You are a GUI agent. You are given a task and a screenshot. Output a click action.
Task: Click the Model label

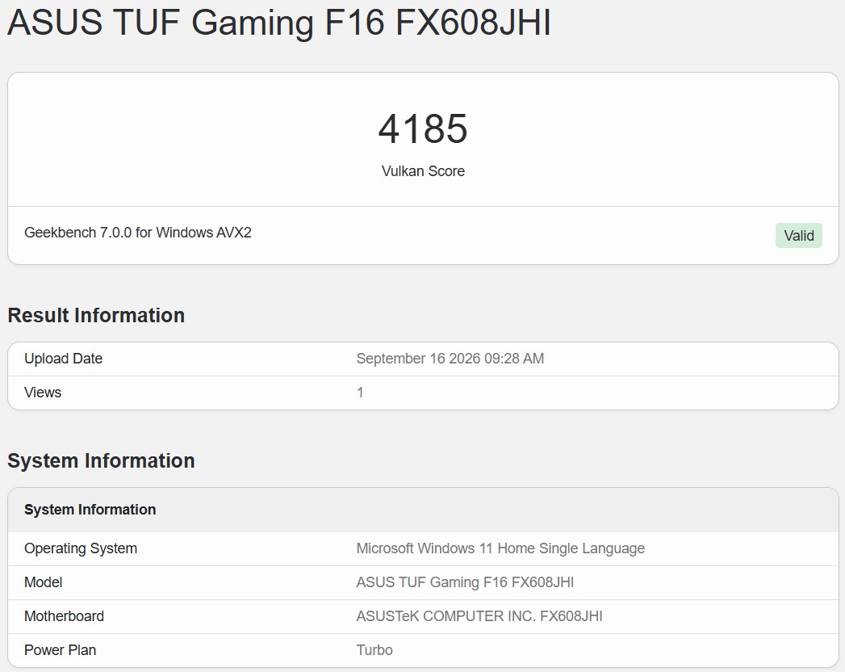[x=43, y=582]
